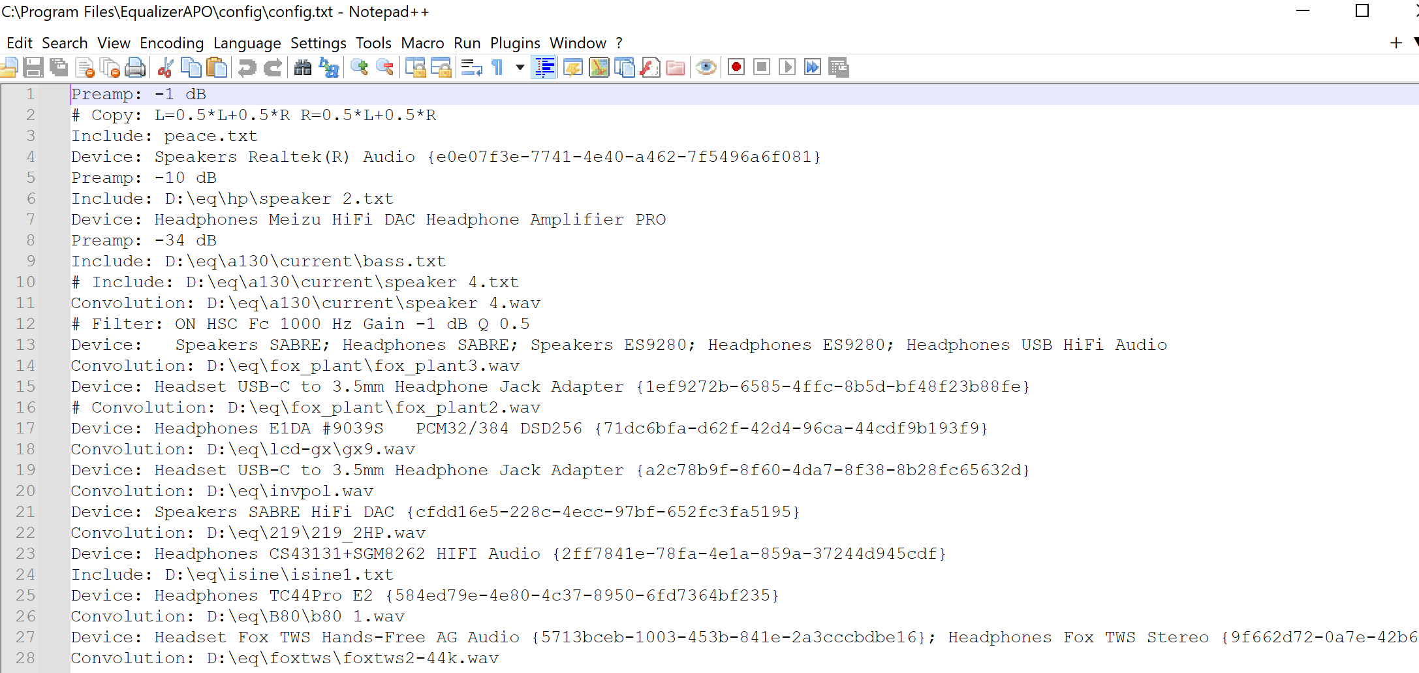The image size is (1419, 673).
Task: Maximize the Notepad++ window
Action: coord(1362,10)
